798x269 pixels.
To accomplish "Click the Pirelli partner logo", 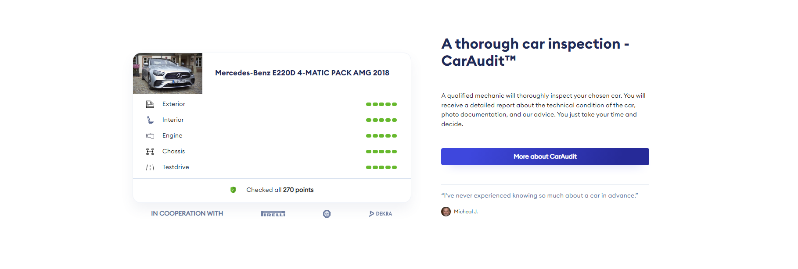I will point(273,214).
